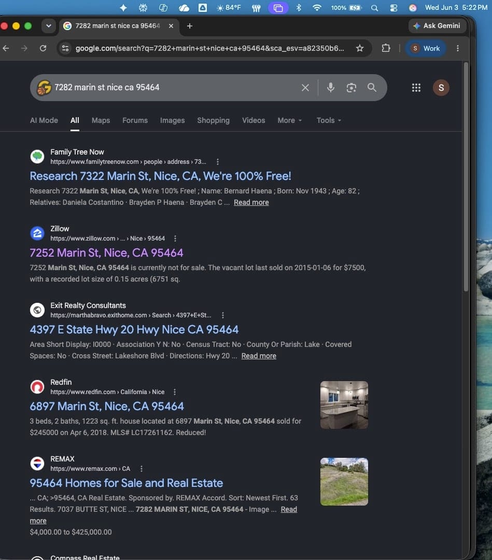Open more options for REMAX result
492x560 pixels.
(142, 469)
